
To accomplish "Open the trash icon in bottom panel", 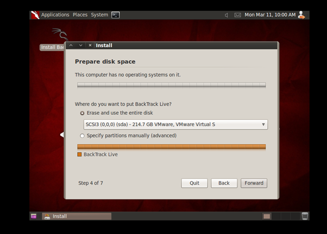I will point(305,216).
